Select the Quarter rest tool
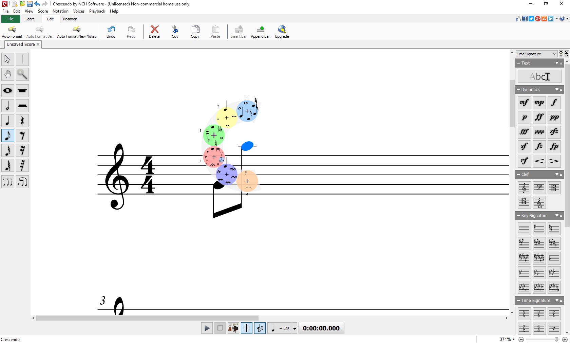This screenshot has height=343, width=570. (x=22, y=121)
